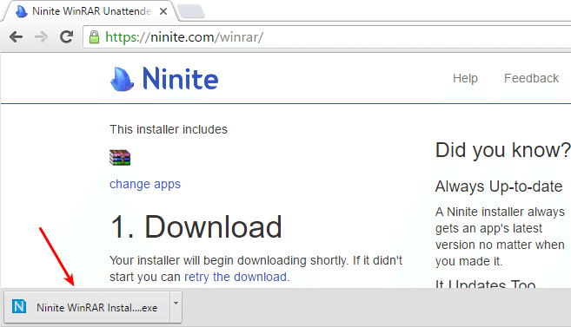
Task: Click the Ninite favicon on the tab
Action: click(x=22, y=11)
